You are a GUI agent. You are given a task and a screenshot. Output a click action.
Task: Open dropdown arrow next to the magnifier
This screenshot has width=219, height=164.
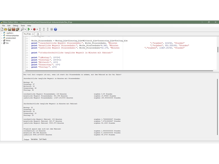(25, 29)
